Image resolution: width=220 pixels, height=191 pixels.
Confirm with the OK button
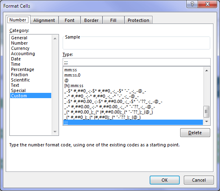[165, 180]
